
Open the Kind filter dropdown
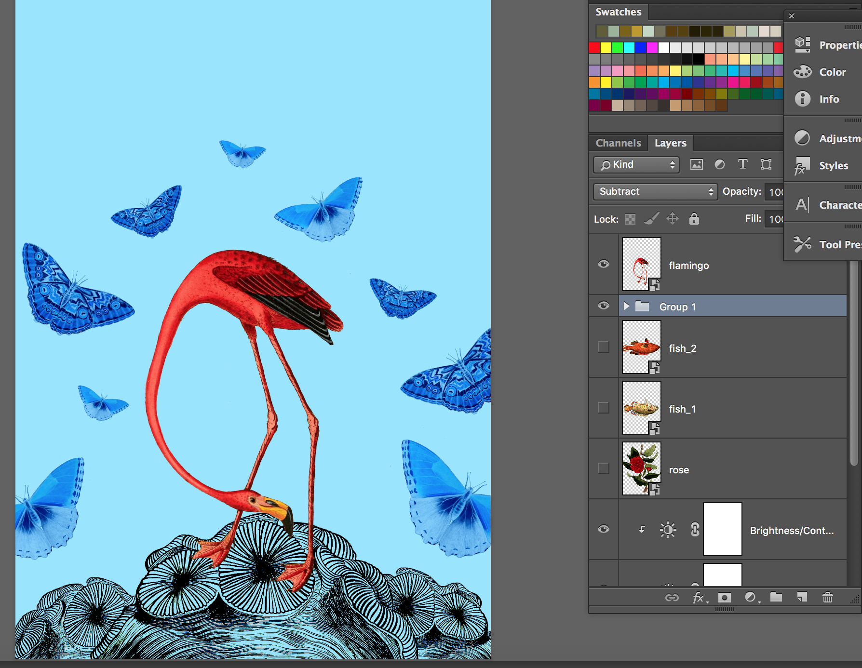click(636, 165)
